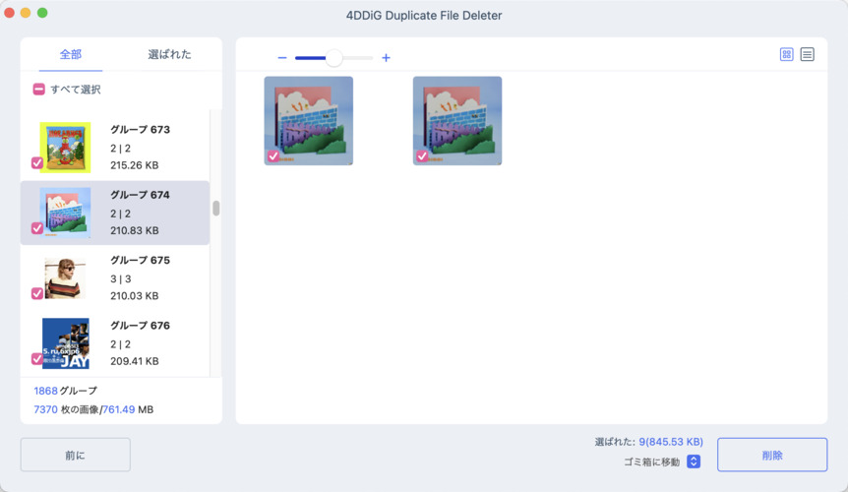848x492 pixels.
Task: Click the 1868 グループ summary text
Action: tap(66, 391)
